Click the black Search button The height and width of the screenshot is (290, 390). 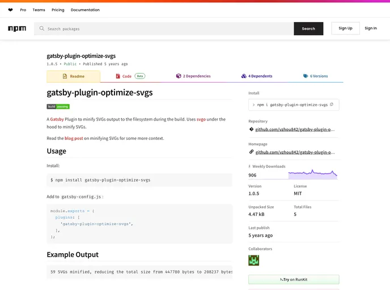pyautogui.click(x=308, y=28)
